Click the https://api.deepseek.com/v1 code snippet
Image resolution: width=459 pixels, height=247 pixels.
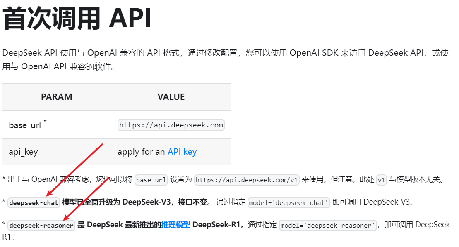click(x=247, y=180)
